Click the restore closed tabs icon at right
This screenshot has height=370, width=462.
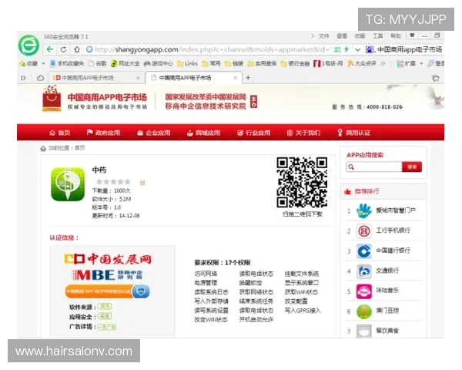[x=436, y=78]
